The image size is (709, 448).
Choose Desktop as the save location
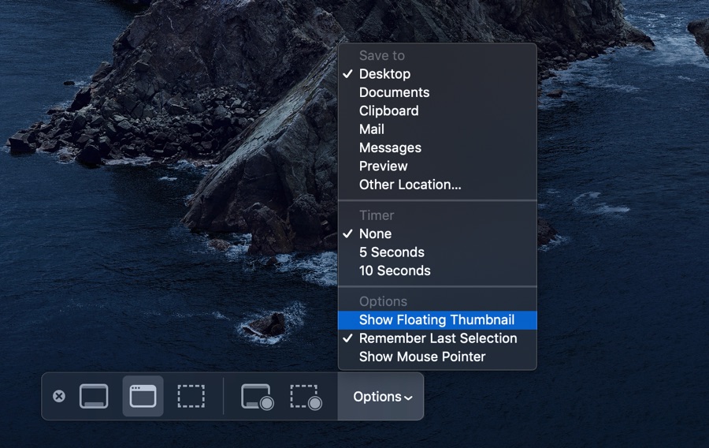[x=437, y=74]
